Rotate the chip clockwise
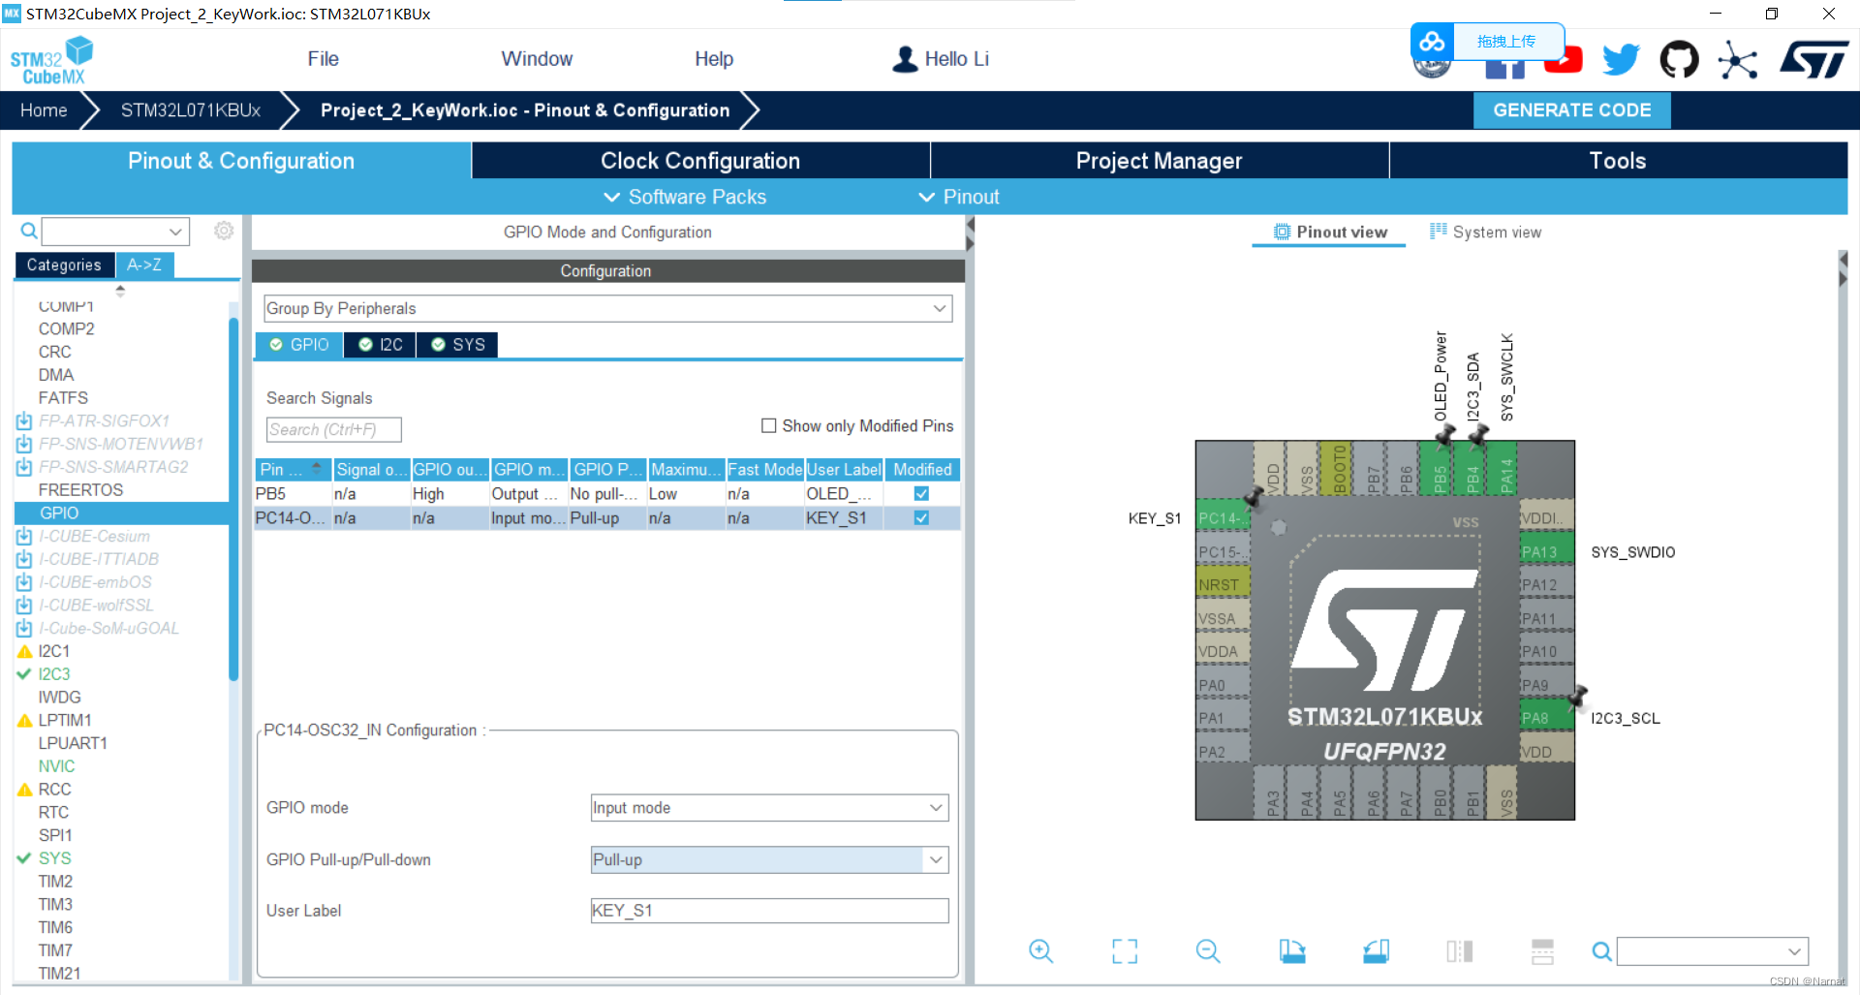This screenshot has width=1860, height=995. pyautogui.click(x=1292, y=951)
